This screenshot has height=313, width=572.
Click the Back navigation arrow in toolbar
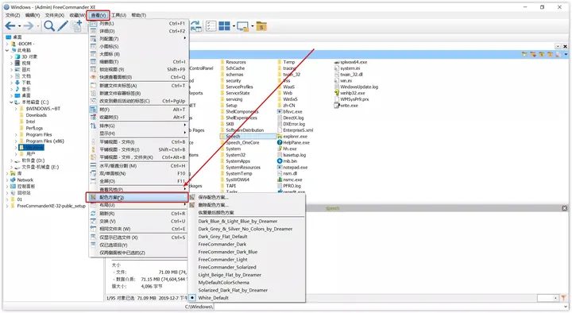pos(10,26)
